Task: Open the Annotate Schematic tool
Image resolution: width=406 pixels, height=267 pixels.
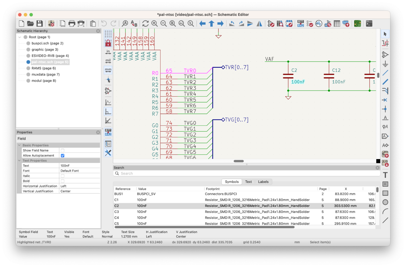Action: (301, 24)
